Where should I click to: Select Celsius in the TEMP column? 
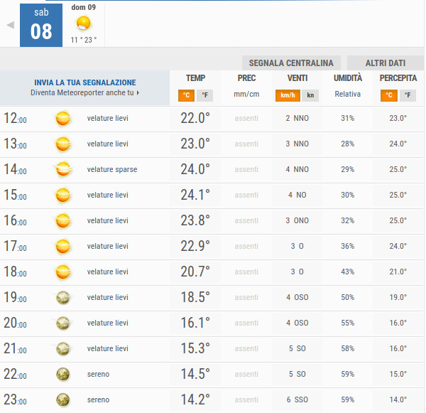click(186, 95)
